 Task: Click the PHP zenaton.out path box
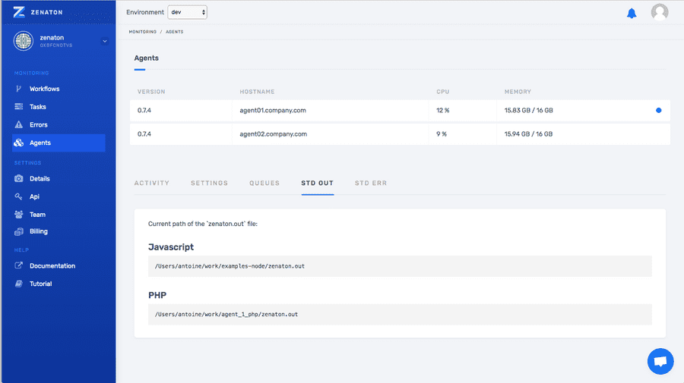click(400, 314)
